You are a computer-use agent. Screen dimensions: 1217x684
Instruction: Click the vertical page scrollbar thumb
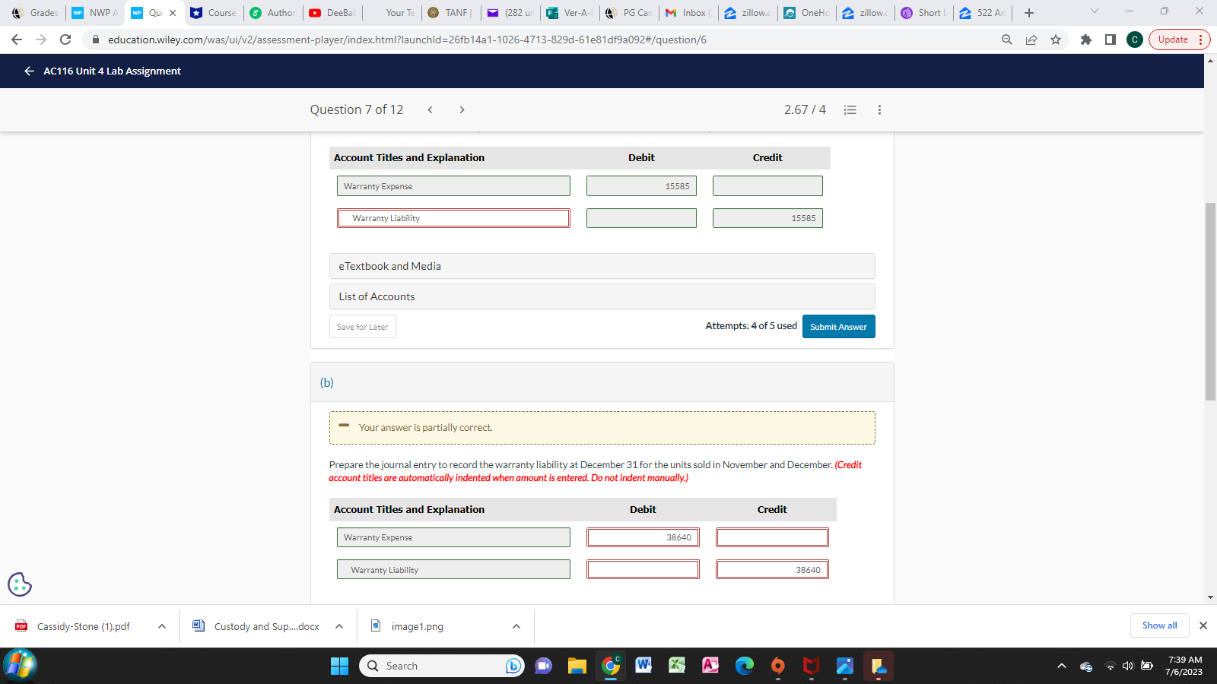(1210, 302)
